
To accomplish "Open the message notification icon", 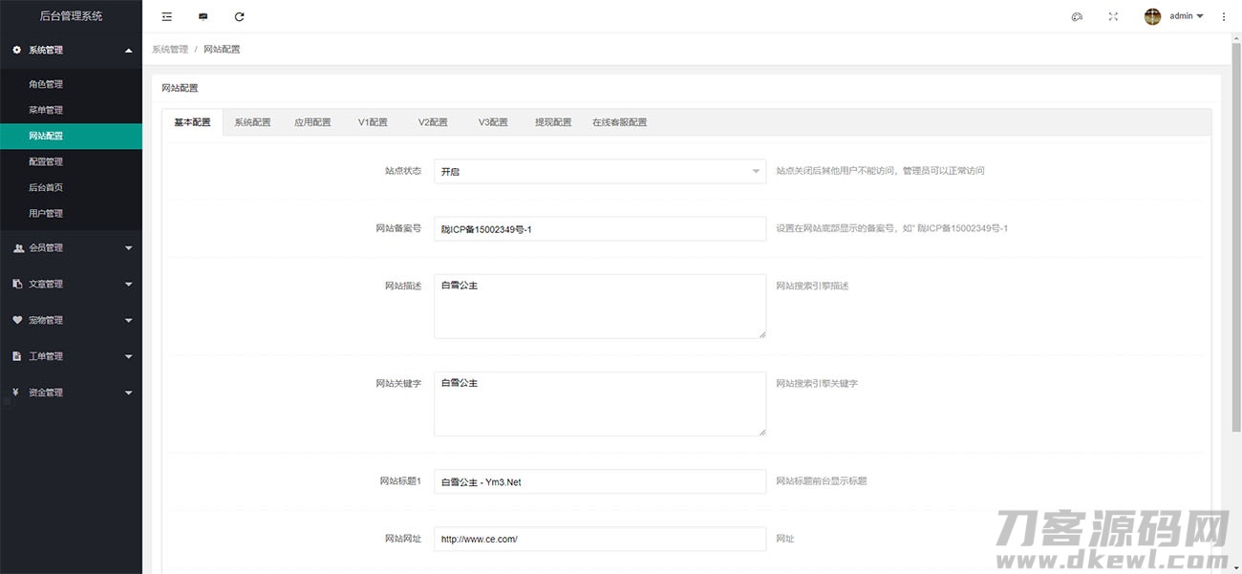I will coord(203,16).
